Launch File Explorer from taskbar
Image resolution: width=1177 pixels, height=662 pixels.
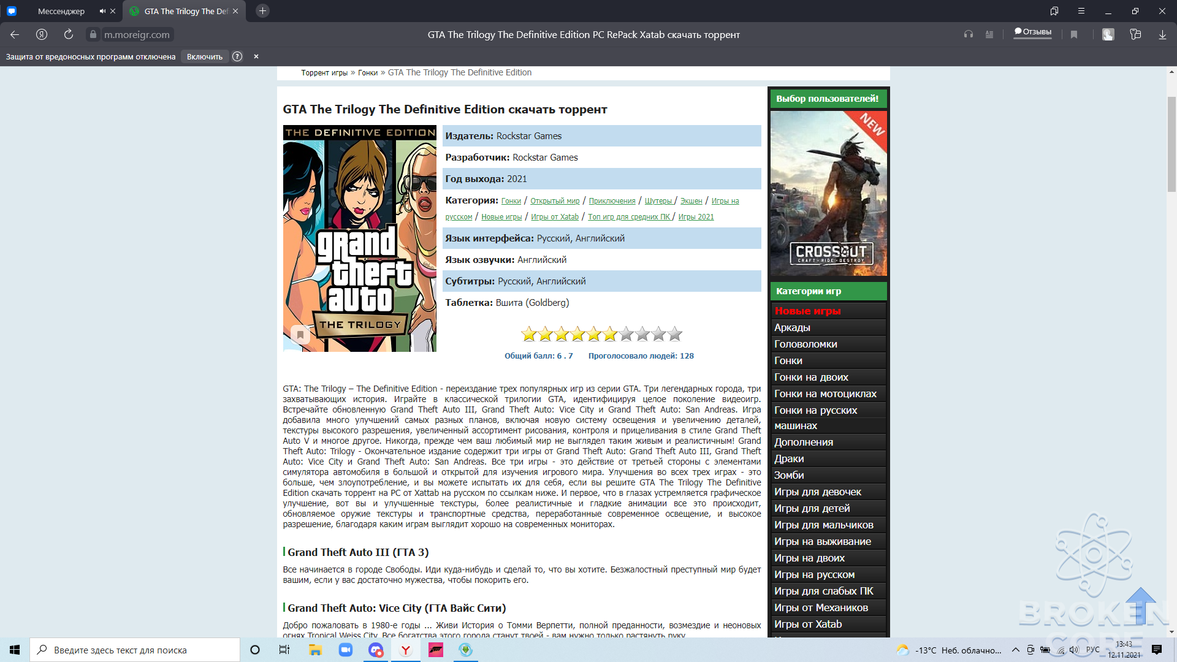(x=315, y=650)
